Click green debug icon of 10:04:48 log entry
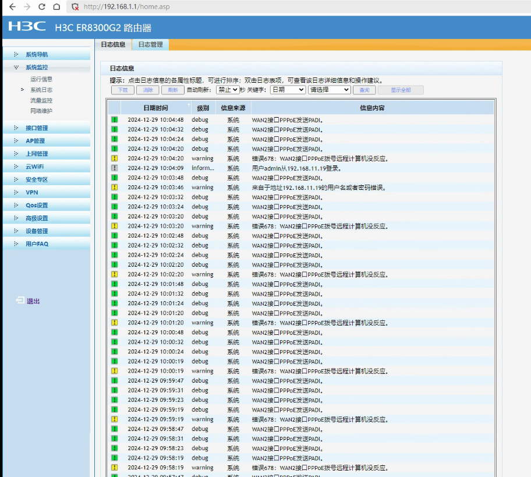 tap(115, 120)
